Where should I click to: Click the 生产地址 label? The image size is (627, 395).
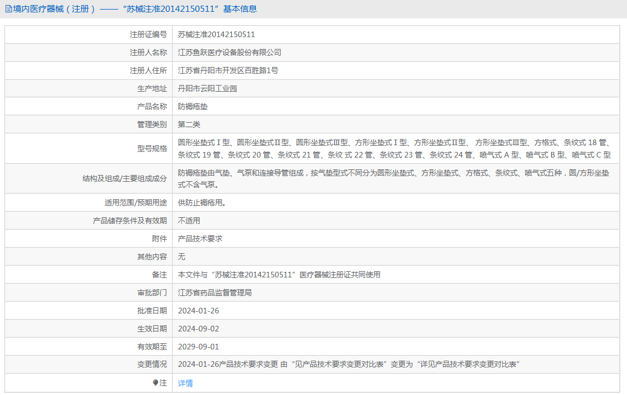point(152,88)
